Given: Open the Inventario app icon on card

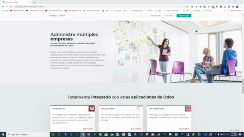Looking at the screenshot, I should click(x=91, y=108).
